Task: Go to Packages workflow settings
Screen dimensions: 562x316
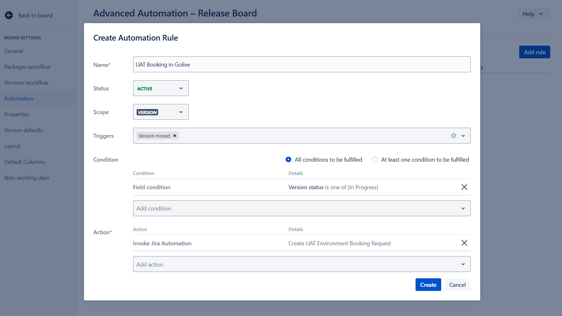Action: [x=27, y=67]
